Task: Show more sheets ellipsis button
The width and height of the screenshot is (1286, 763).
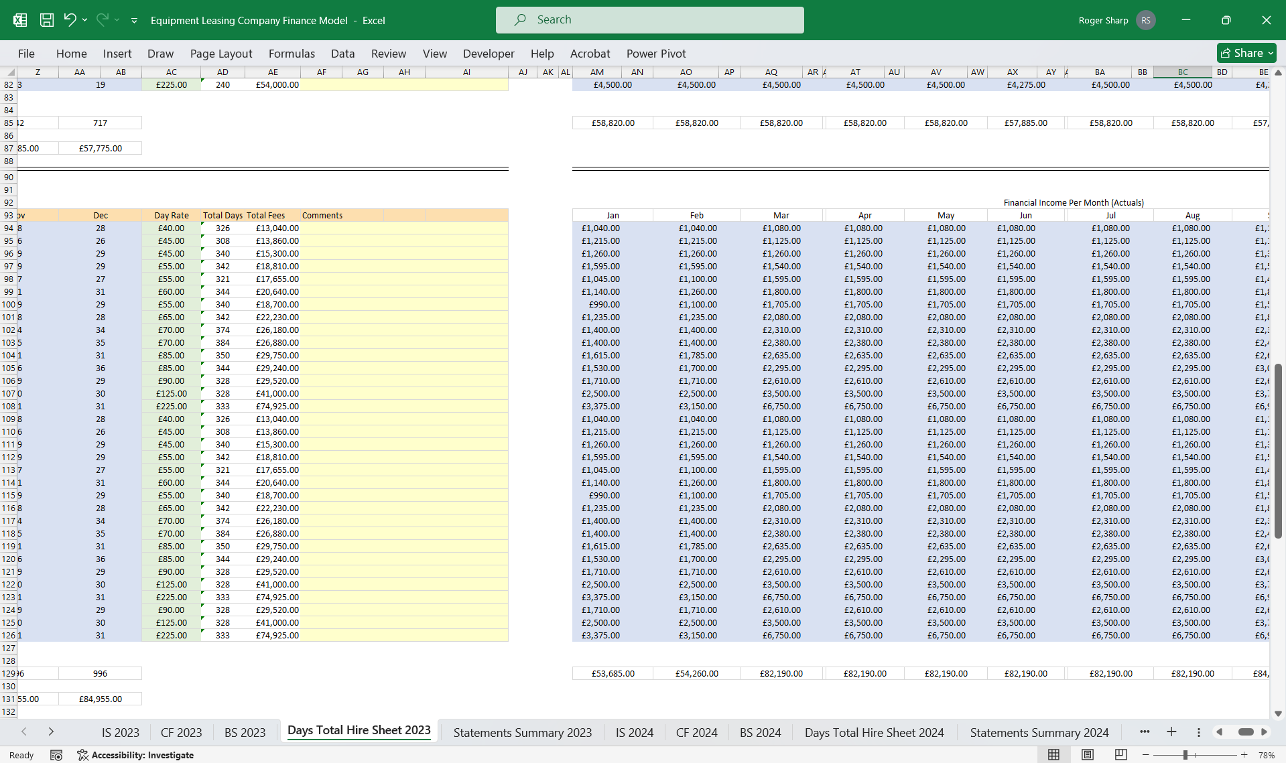Action: pos(1145,732)
